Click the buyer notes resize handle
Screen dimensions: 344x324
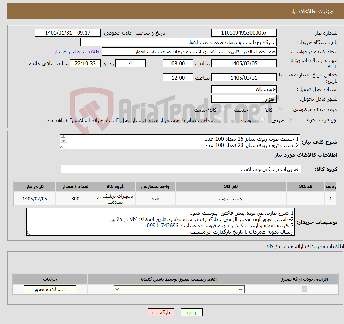pyautogui.click(x=28, y=234)
